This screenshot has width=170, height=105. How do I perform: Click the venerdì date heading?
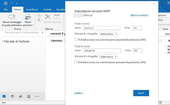click(x=58, y=34)
